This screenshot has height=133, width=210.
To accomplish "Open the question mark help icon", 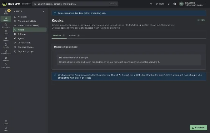I will [169, 4].
